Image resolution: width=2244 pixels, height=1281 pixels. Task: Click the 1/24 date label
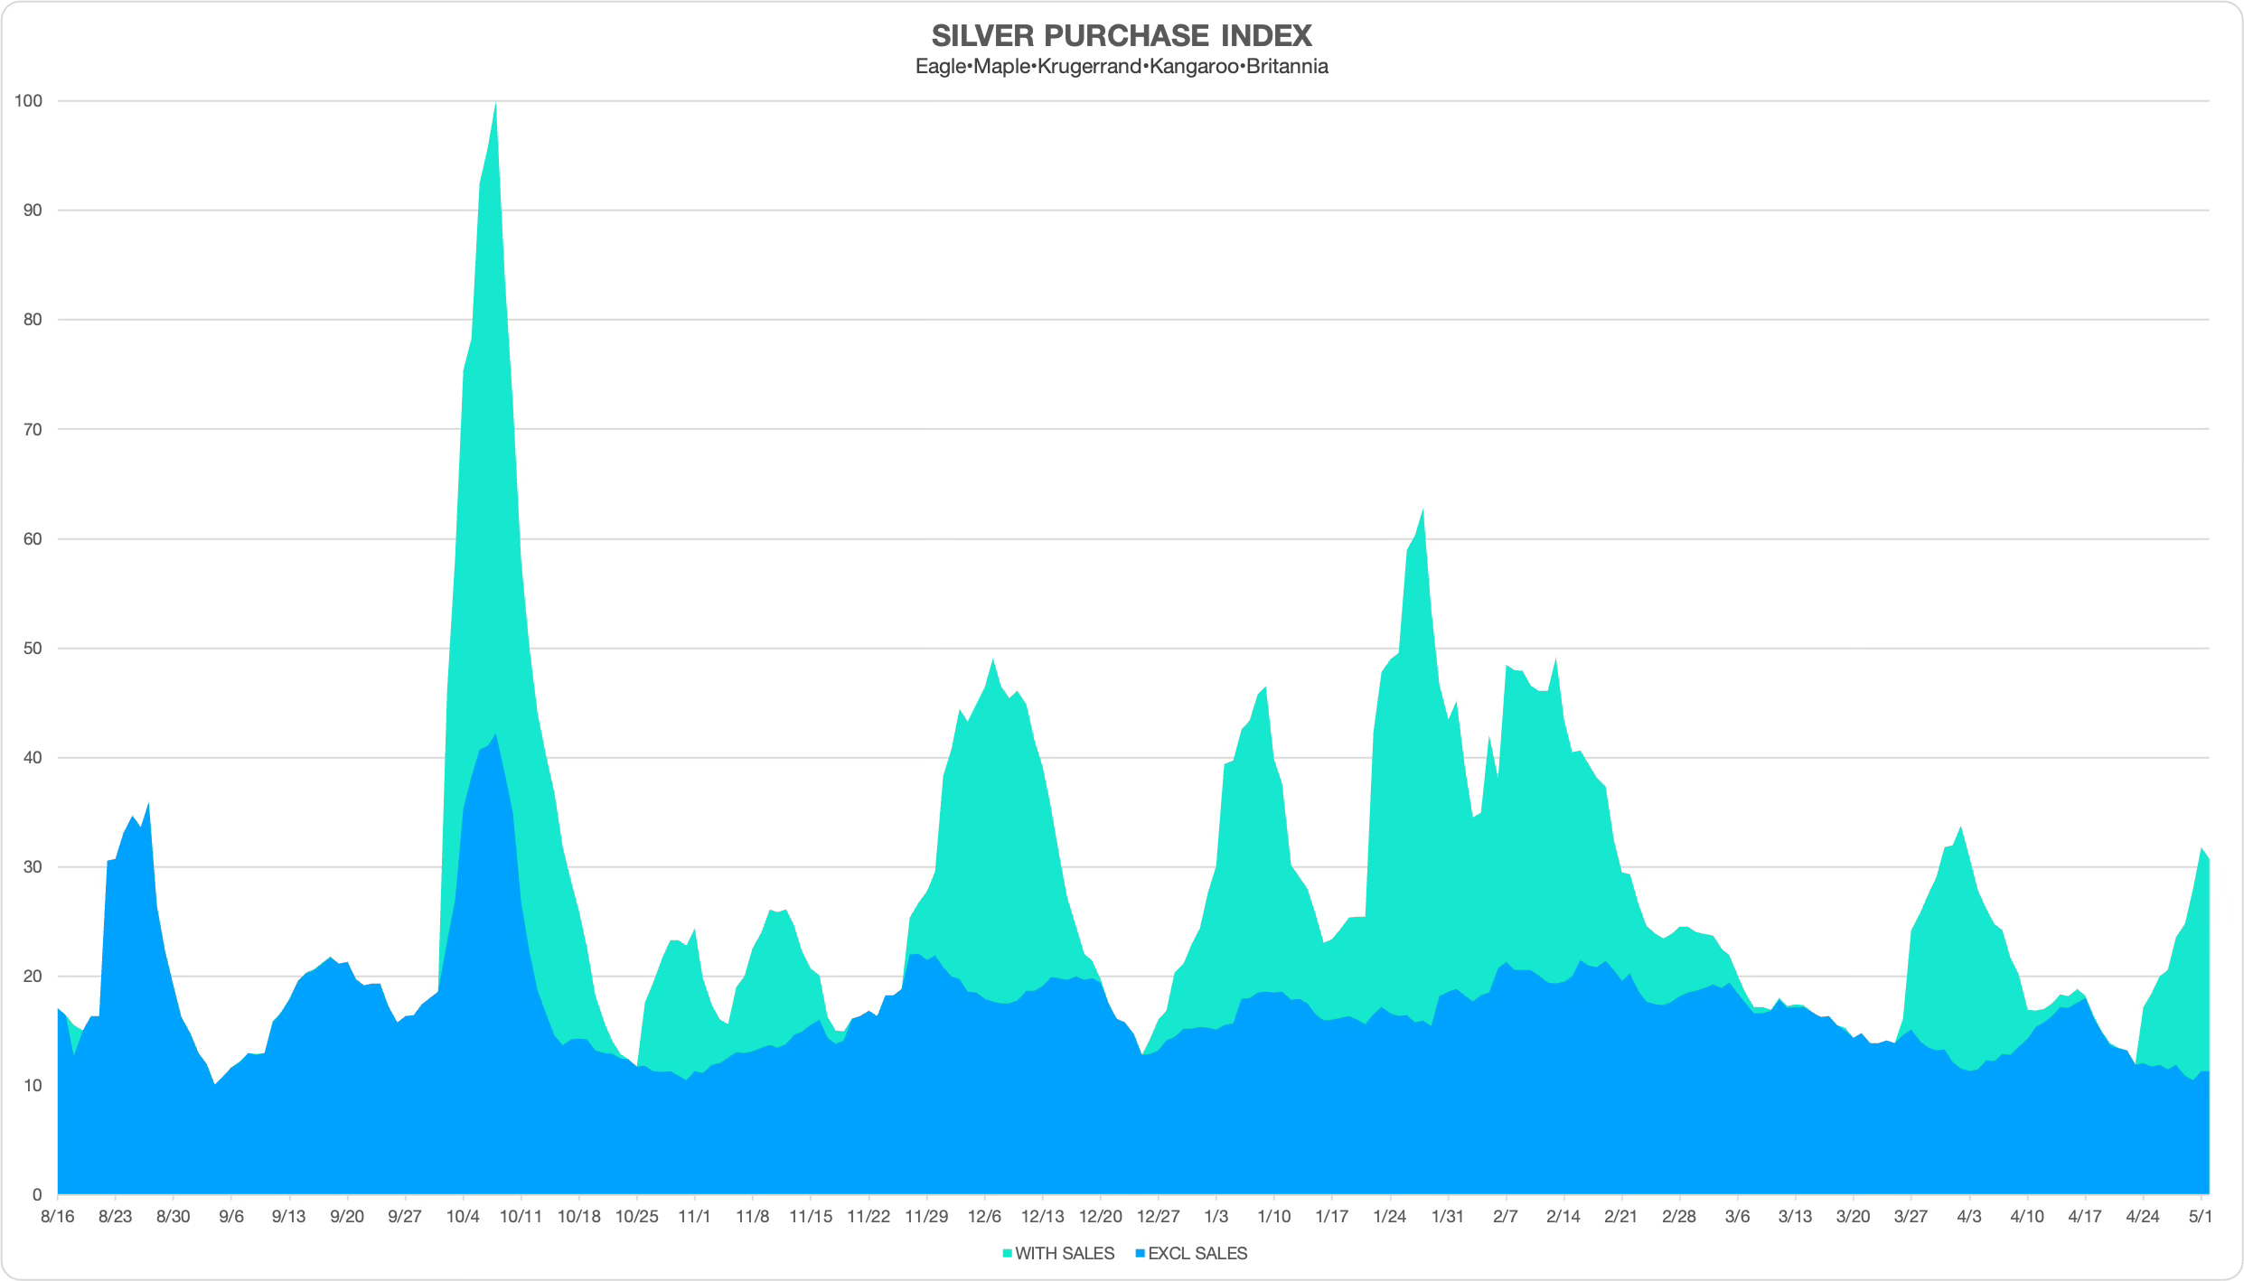[1389, 1217]
